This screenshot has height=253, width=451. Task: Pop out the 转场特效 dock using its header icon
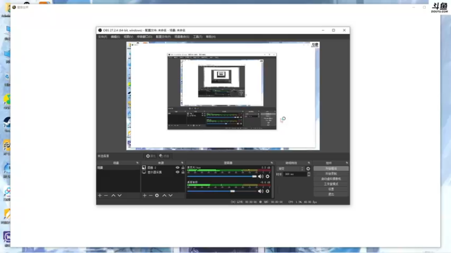[309, 163]
